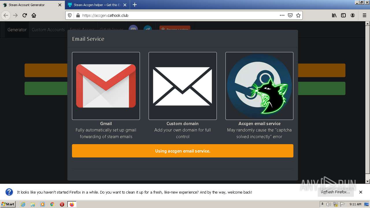Open the volume icon in system tray
The height and width of the screenshot is (208, 370).
(329, 204)
